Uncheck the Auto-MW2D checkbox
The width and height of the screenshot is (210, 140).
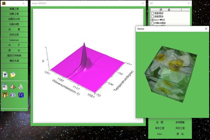pyautogui.click(x=152, y=20)
